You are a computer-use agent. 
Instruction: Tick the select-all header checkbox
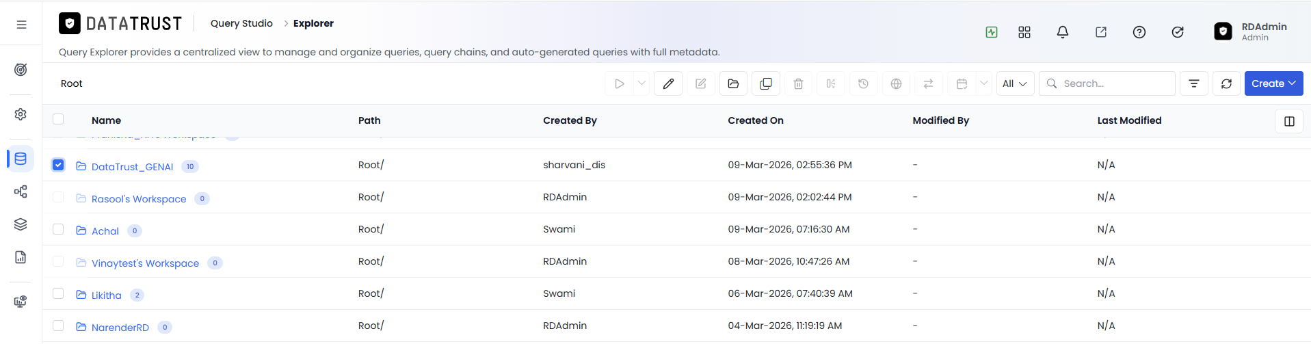[x=58, y=119]
